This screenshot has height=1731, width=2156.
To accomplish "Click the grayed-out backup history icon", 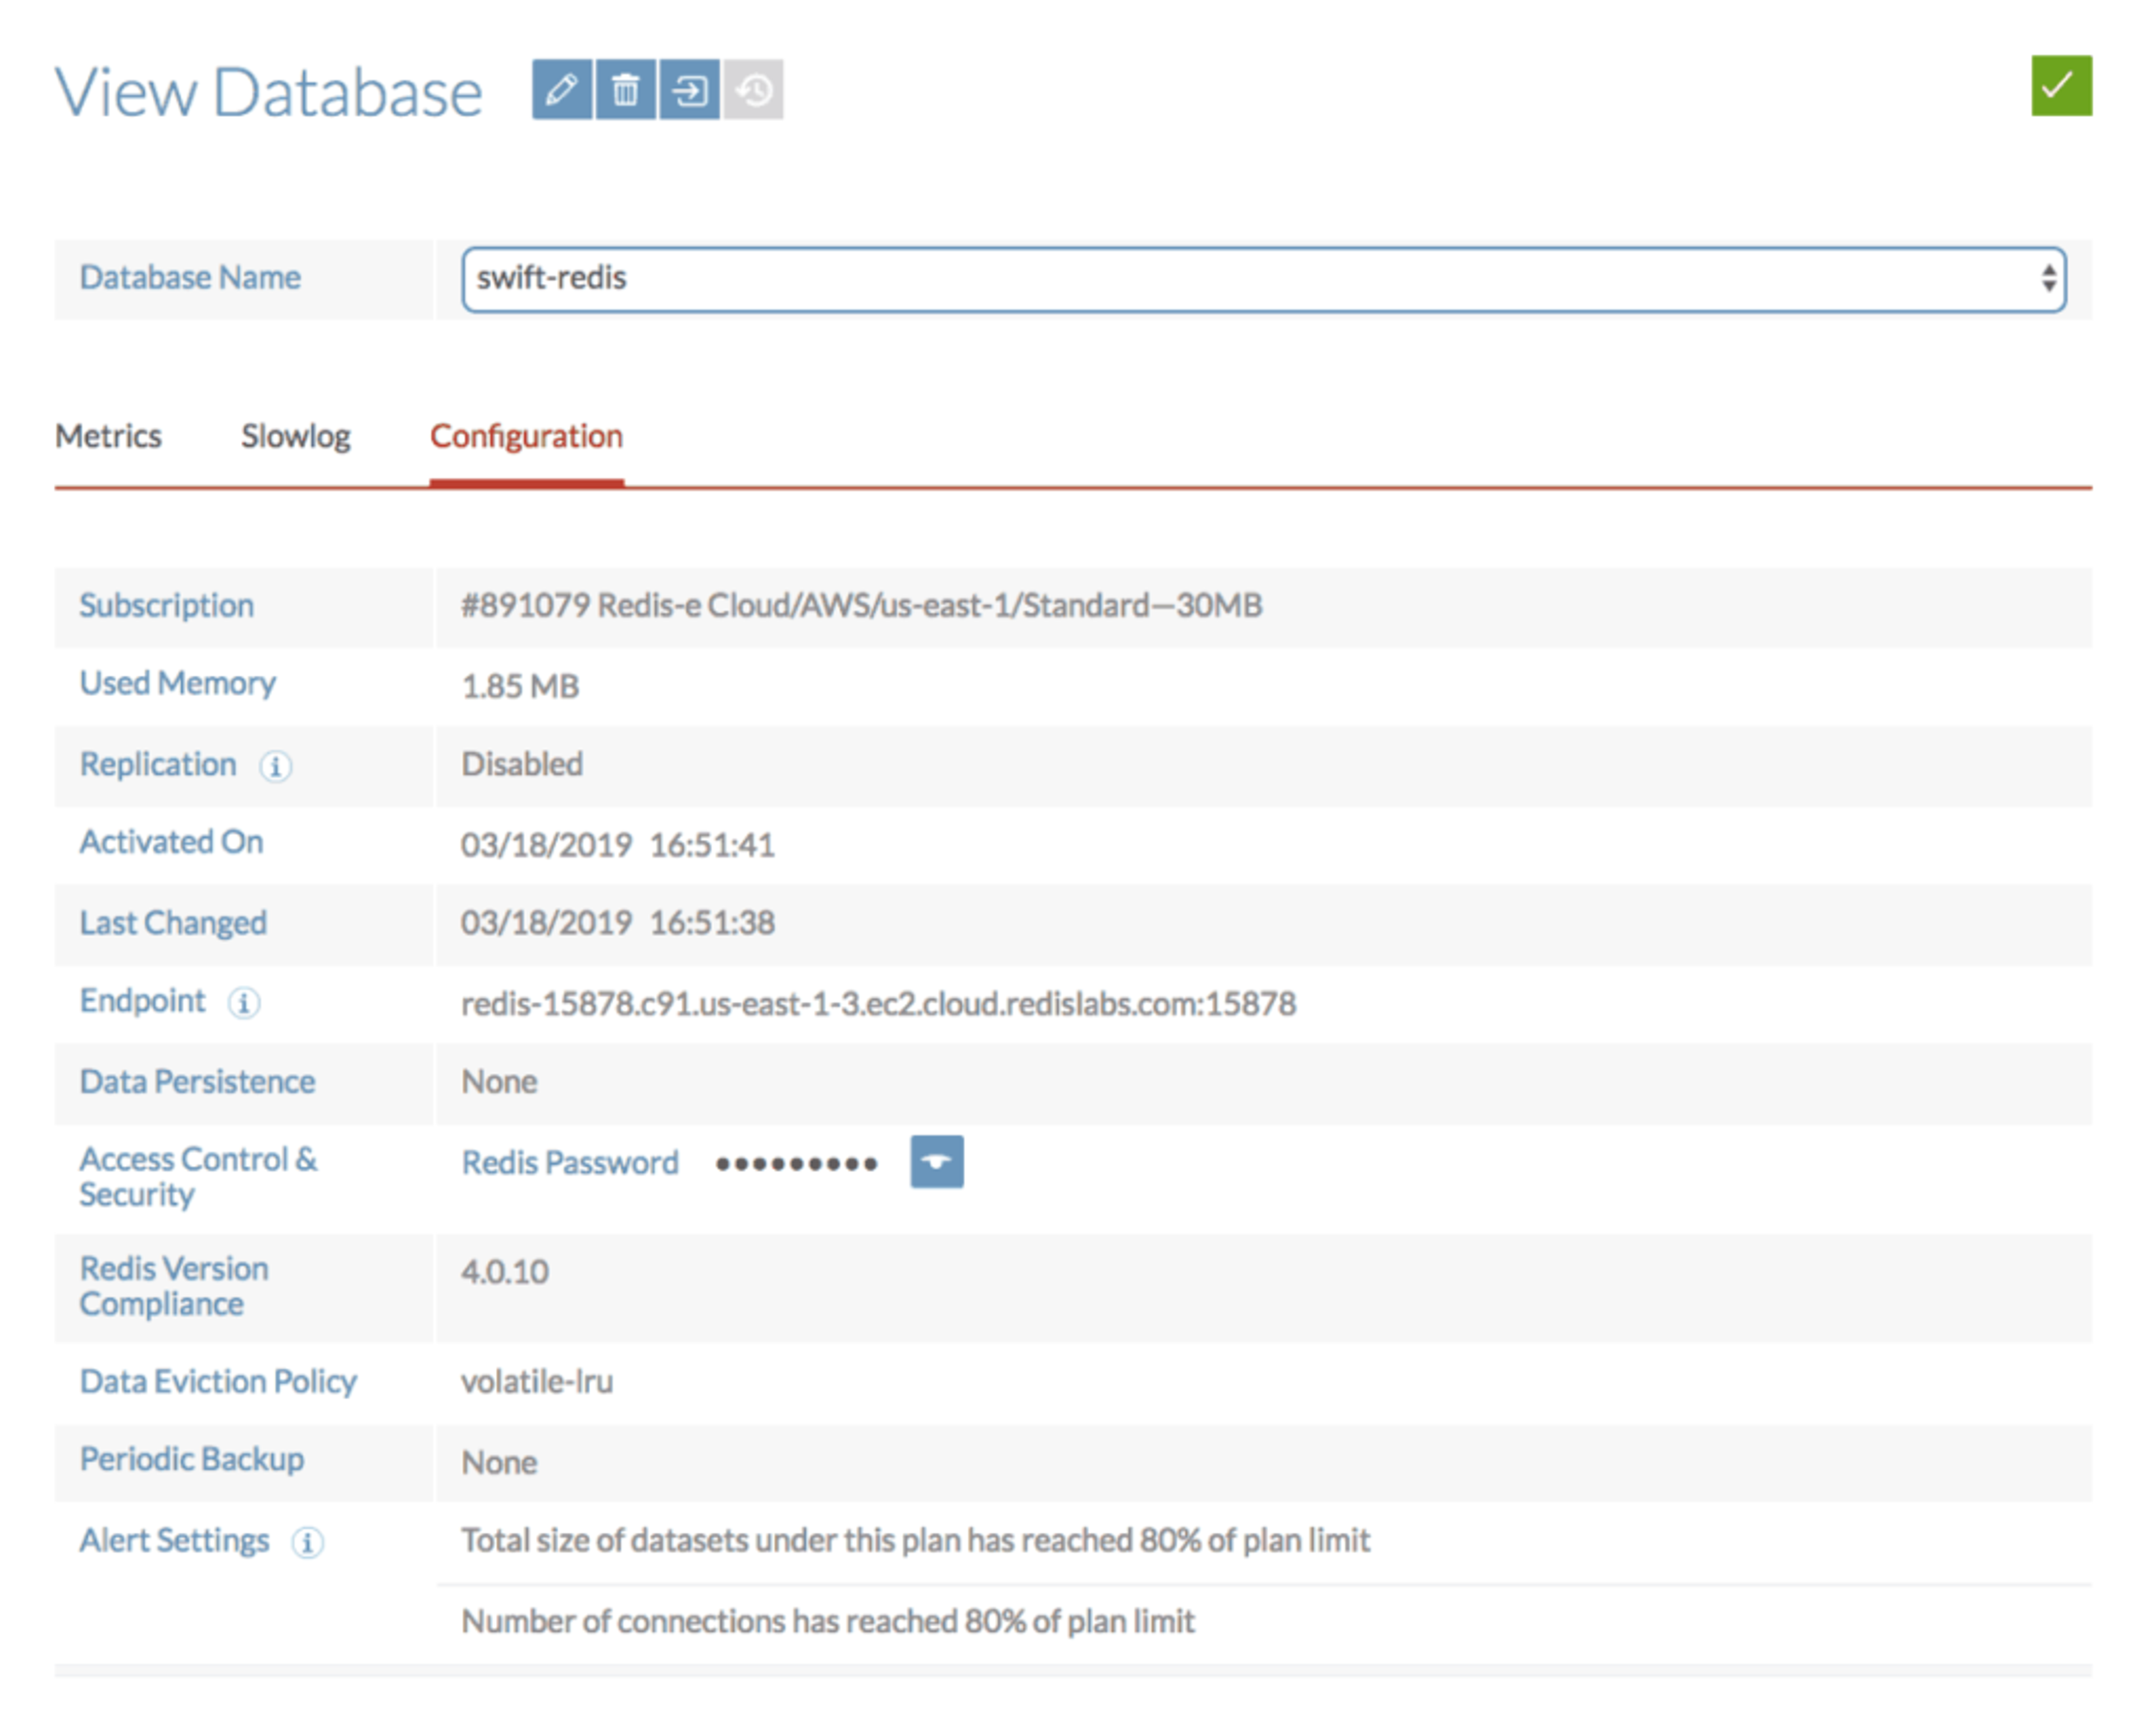I will 754,90.
